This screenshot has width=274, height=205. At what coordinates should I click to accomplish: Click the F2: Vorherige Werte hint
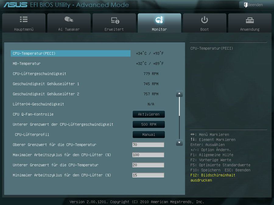pos(211,160)
